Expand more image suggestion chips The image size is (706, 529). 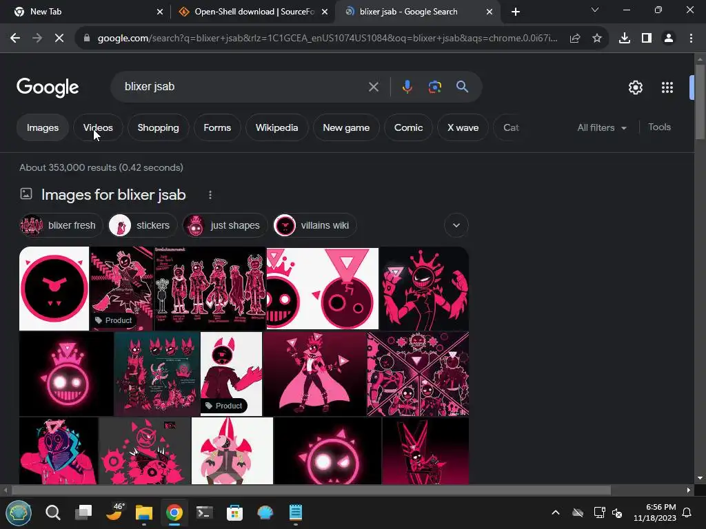pyautogui.click(x=456, y=225)
